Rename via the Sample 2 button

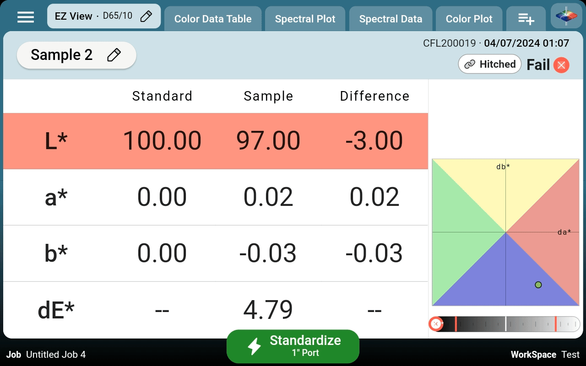point(76,55)
